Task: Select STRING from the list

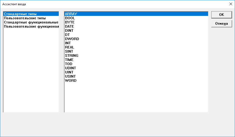Action: [72, 55]
